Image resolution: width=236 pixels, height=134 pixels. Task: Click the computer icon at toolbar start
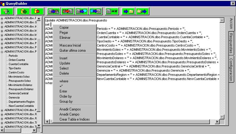coord(7,11)
